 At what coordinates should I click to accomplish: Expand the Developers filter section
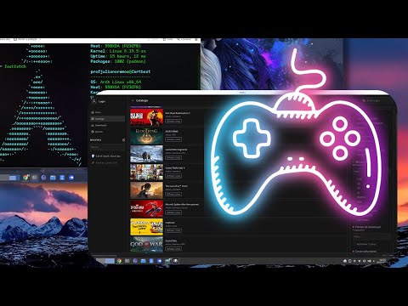(365, 252)
